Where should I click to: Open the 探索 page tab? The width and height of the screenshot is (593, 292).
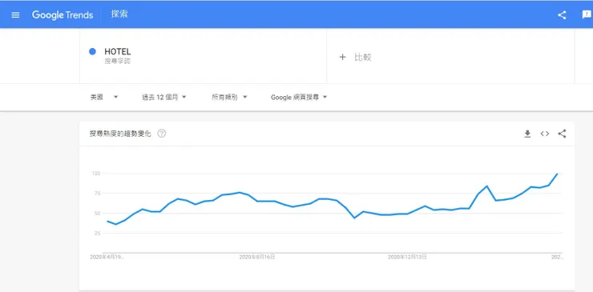(119, 14)
